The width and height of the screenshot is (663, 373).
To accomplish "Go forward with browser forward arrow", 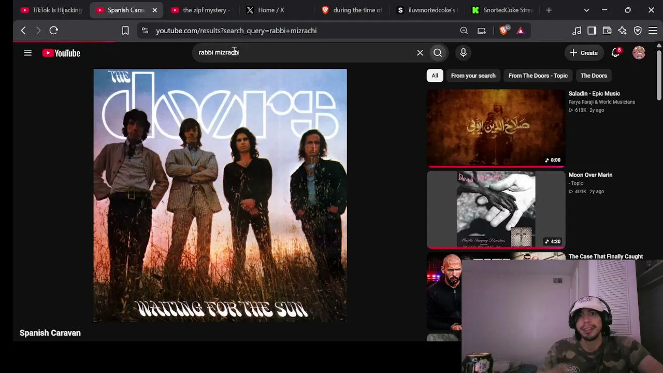I will tap(38, 31).
